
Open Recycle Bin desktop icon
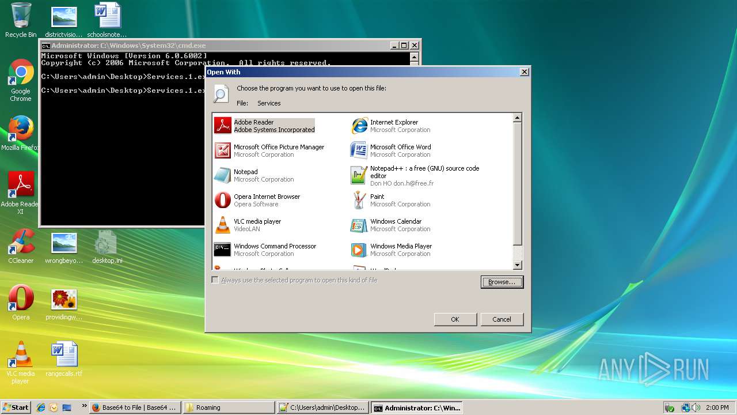pos(21,20)
